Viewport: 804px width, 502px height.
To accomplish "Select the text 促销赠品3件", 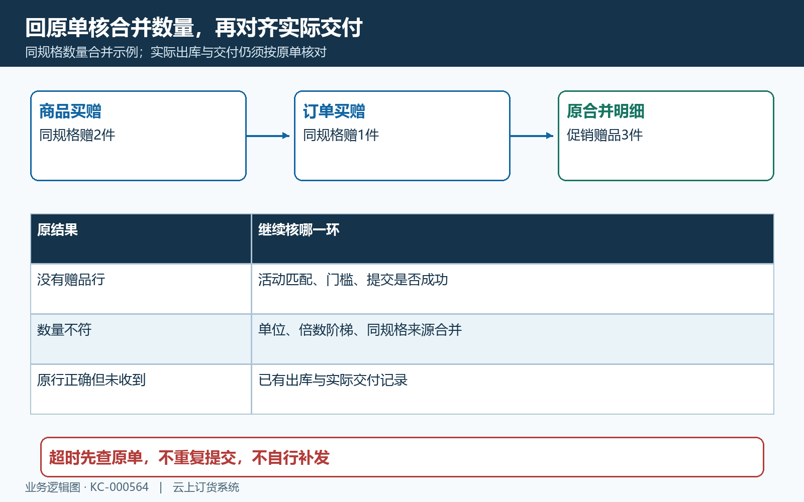I will pos(605,135).
